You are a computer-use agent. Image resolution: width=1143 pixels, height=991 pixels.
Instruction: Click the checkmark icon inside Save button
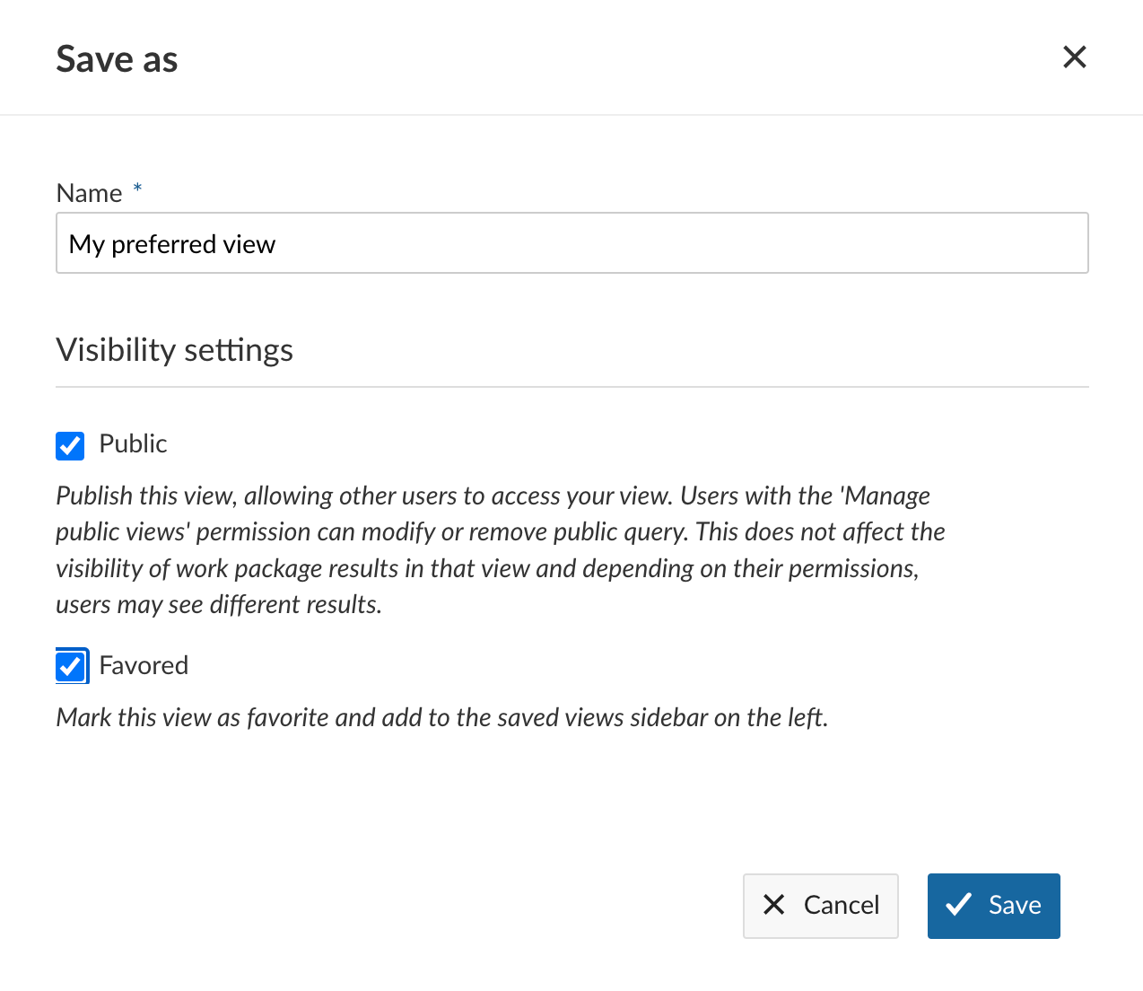click(960, 906)
